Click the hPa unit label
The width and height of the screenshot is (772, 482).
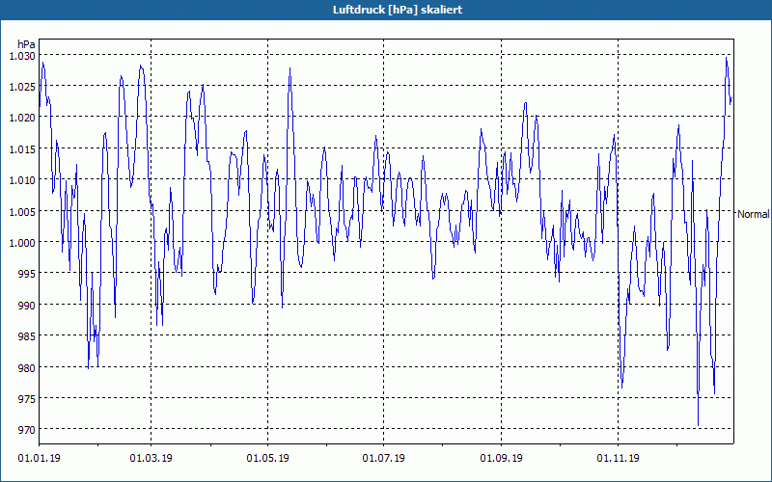tap(26, 44)
